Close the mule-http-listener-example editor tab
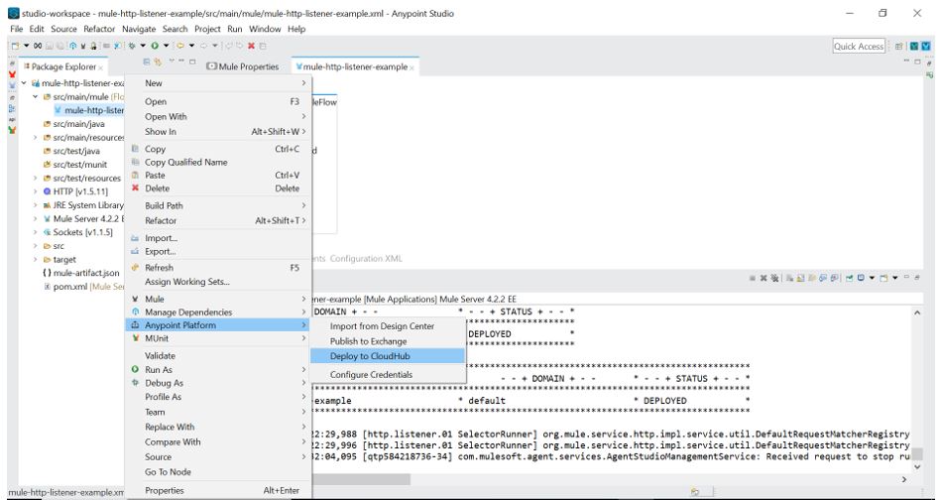Viewport: 940px width, 500px height. pos(411,67)
